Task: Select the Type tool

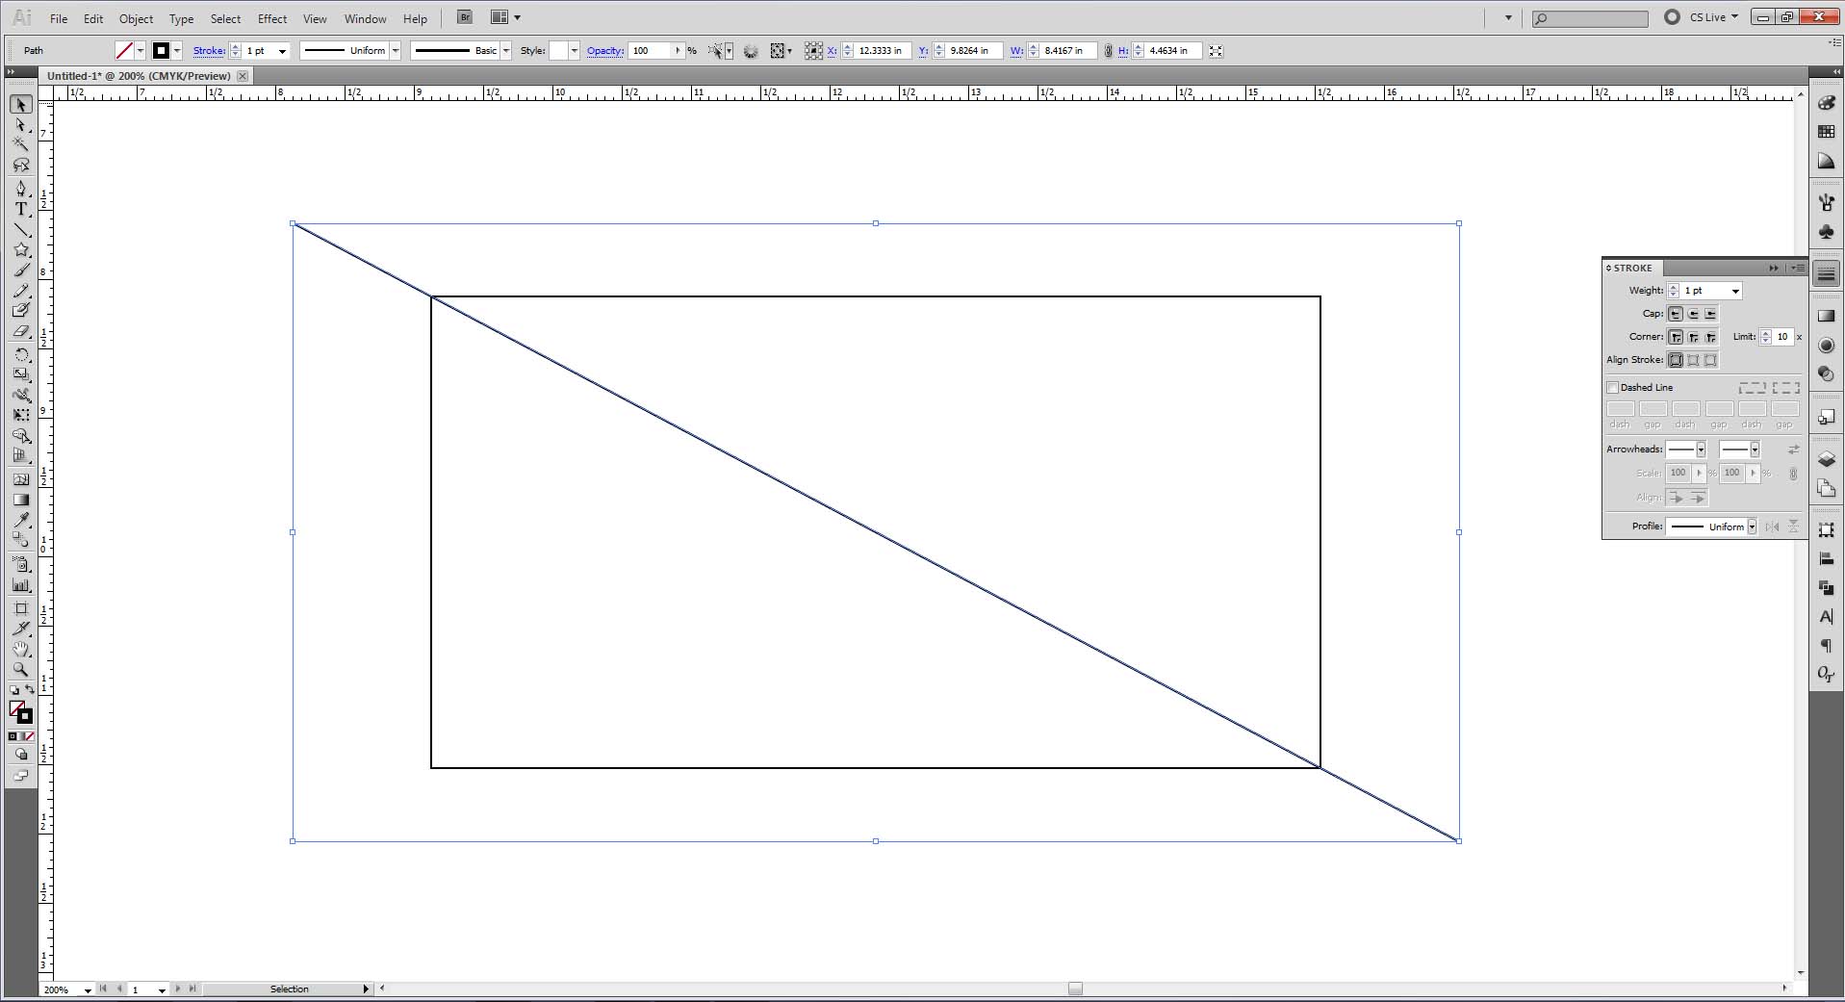Action: (20, 209)
